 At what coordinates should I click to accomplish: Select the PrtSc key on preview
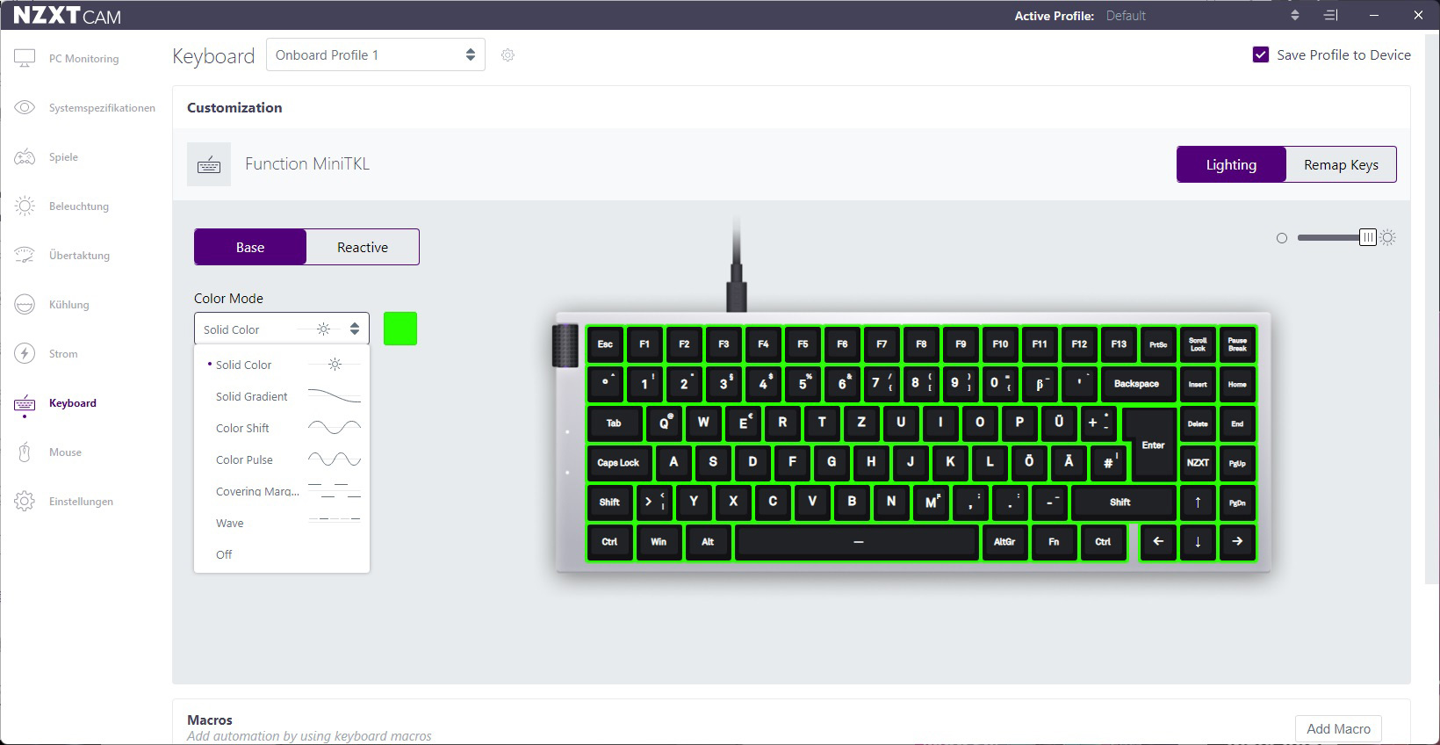pos(1158,344)
